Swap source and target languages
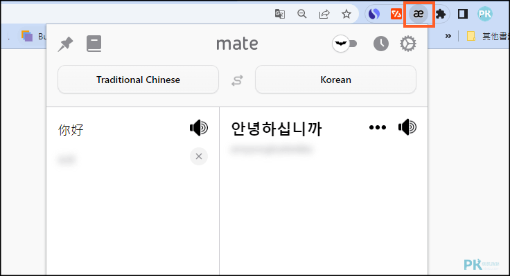510x276 pixels. coord(237,80)
